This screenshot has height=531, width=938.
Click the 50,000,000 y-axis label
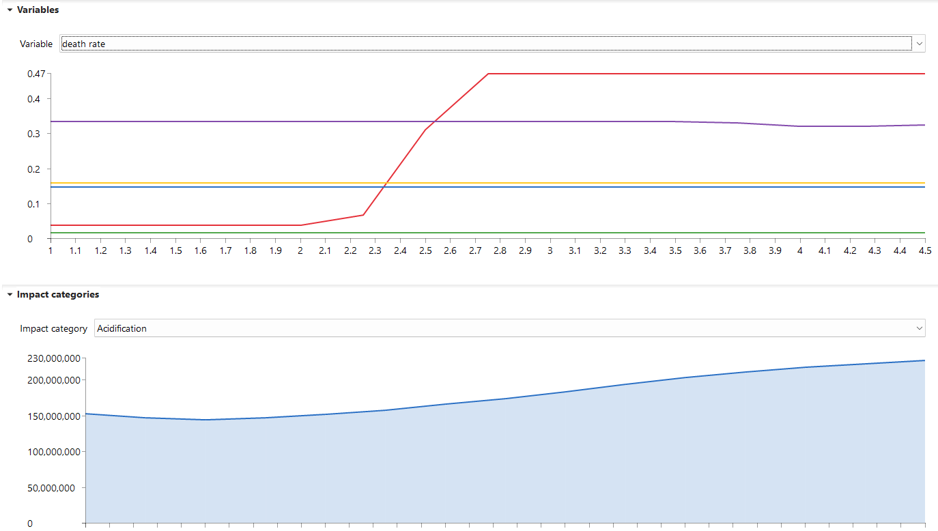(55, 487)
